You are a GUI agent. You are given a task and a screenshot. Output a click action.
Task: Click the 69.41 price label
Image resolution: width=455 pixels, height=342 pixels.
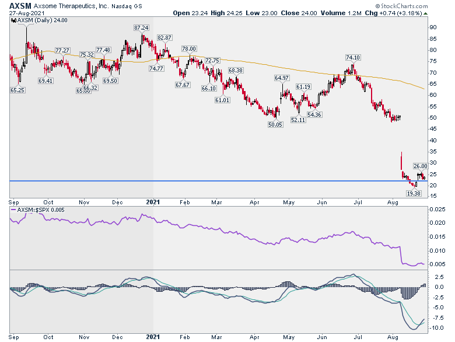pyautogui.click(x=45, y=81)
